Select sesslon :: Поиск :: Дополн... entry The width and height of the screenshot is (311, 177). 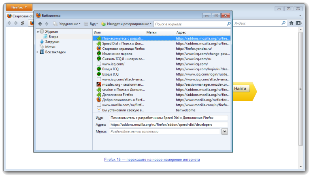pos(162,90)
